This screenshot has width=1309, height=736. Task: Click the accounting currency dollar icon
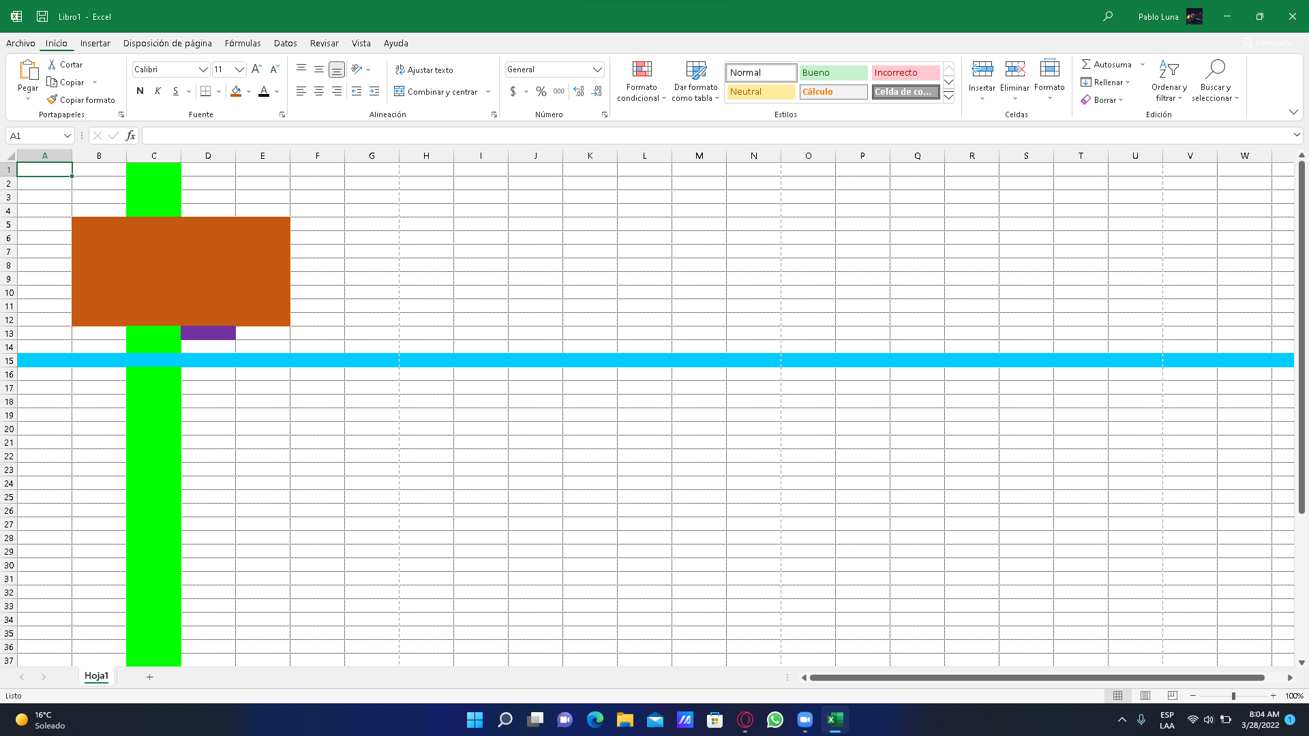(x=513, y=91)
